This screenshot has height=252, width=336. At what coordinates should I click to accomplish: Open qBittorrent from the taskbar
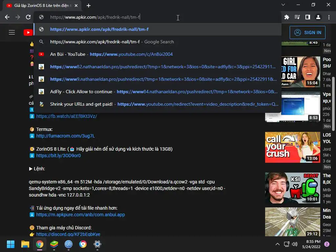point(69,244)
